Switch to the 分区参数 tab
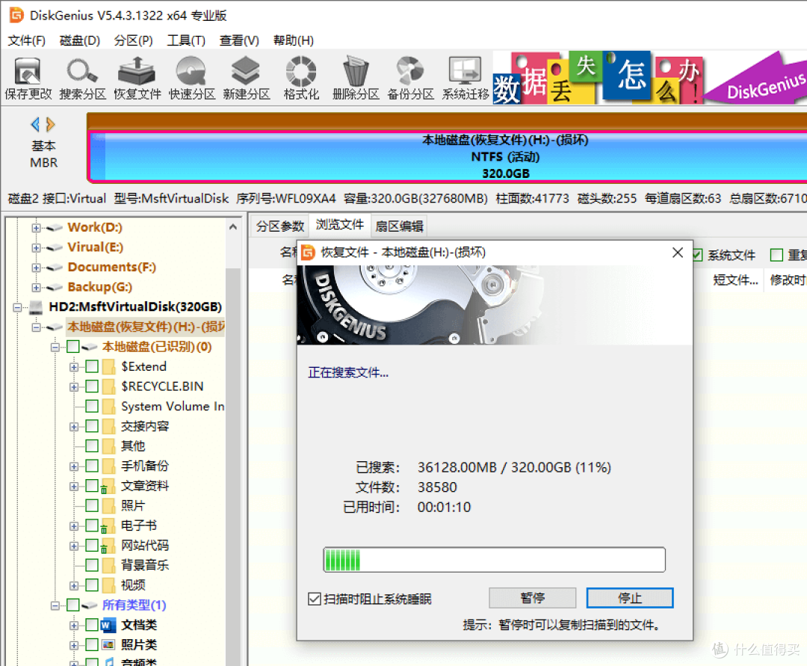This screenshot has width=807, height=666. 280,226
